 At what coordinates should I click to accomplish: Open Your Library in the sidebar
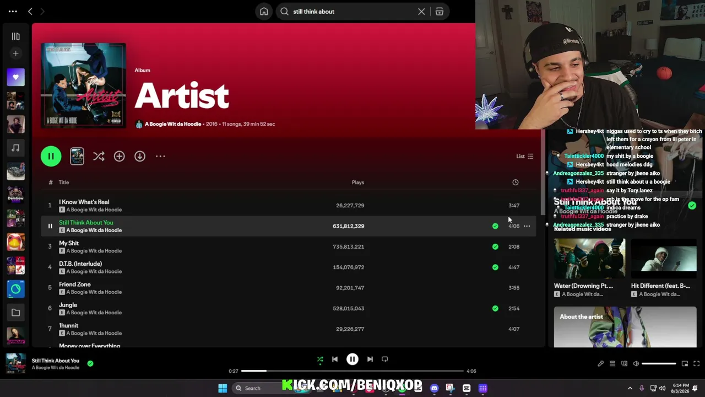15,36
